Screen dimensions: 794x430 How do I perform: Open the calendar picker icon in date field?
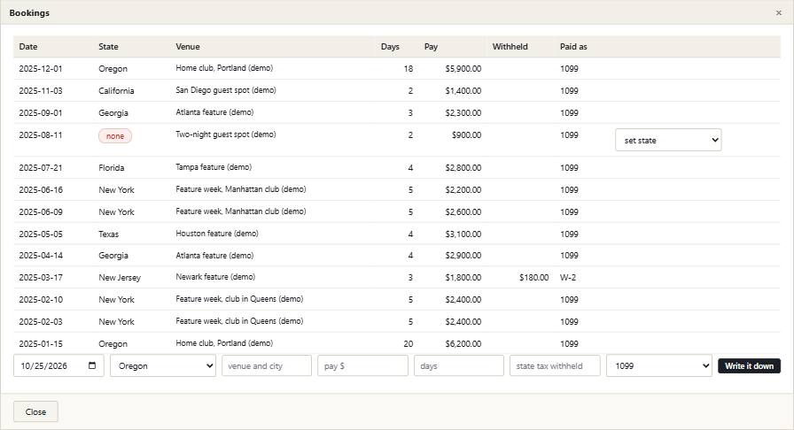tap(92, 365)
